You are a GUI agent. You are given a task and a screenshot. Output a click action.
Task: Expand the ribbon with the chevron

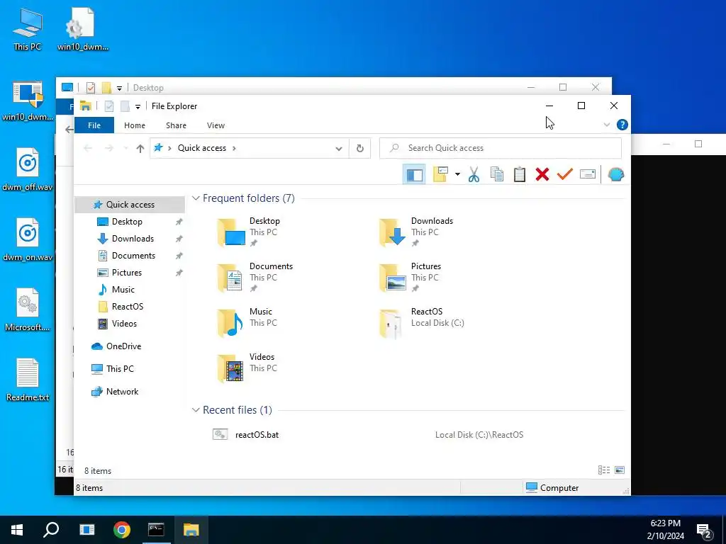pos(607,125)
